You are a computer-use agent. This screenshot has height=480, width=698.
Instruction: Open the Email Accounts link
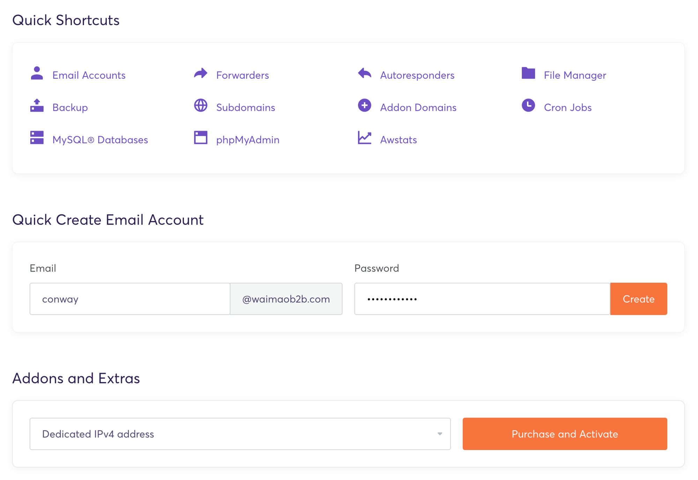89,75
